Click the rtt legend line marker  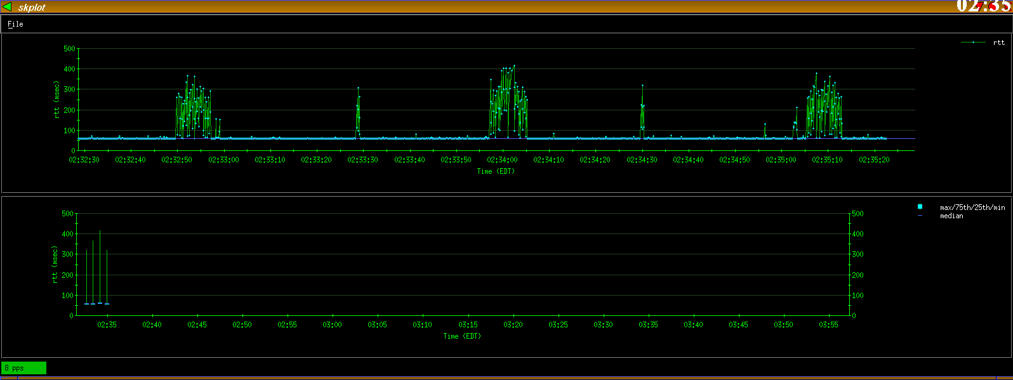[x=973, y=43]
